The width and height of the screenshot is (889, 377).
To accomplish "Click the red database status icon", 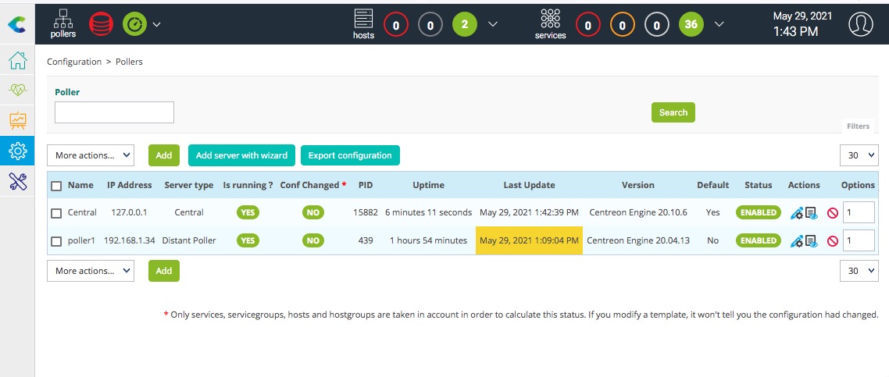I will pos(100,24).
